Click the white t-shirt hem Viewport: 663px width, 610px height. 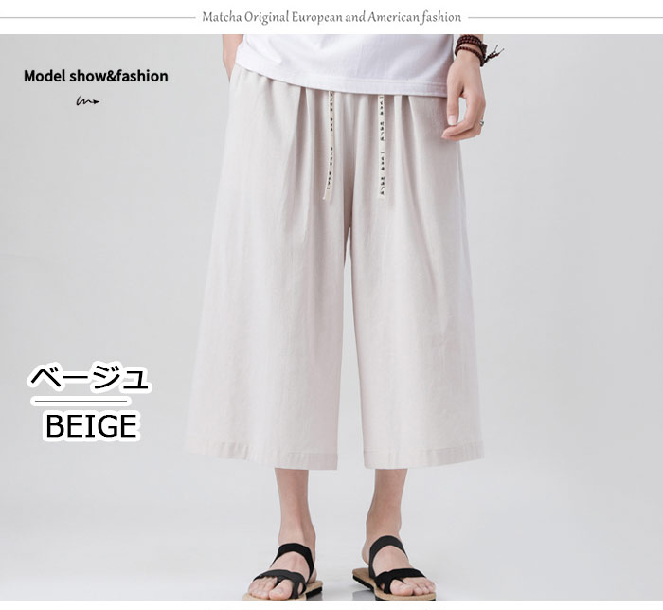[x=341, y=81]
